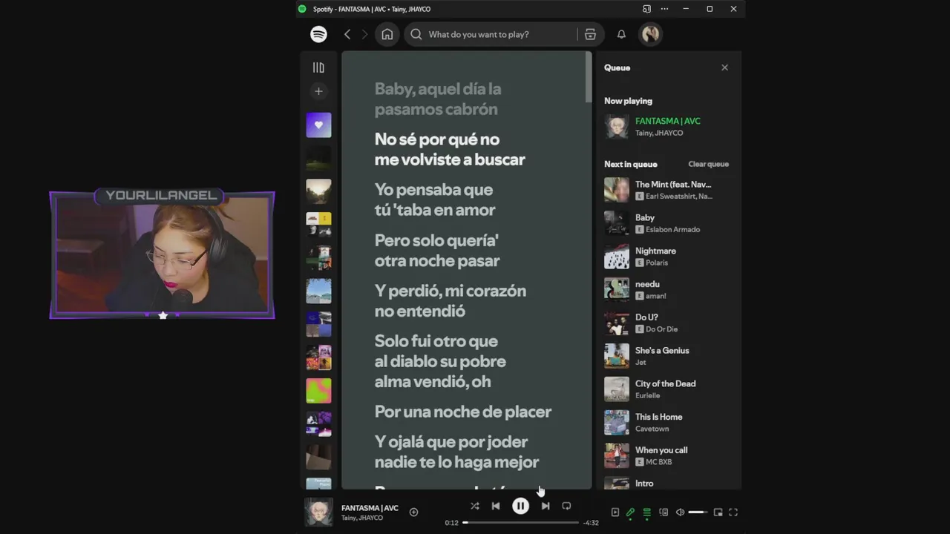Open Liked Songs purple heart playlist
Image resolution: width=950 pixels, height=534 pixels.
pyautogui.click(x=318, y=125)
